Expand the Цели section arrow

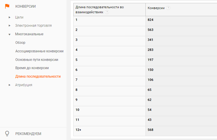[9, 17]
